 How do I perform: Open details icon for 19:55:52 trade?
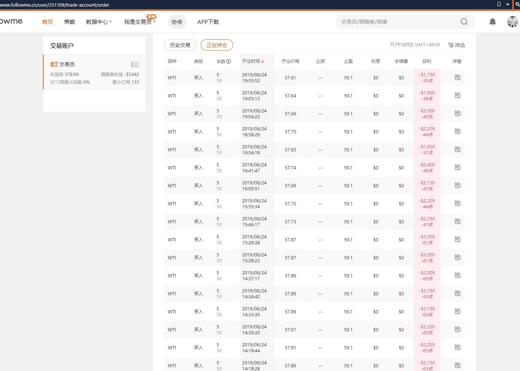click(x=457, y=78)
